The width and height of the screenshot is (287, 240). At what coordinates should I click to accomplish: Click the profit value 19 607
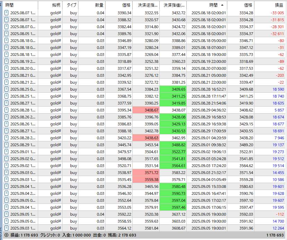click(278, 200)
